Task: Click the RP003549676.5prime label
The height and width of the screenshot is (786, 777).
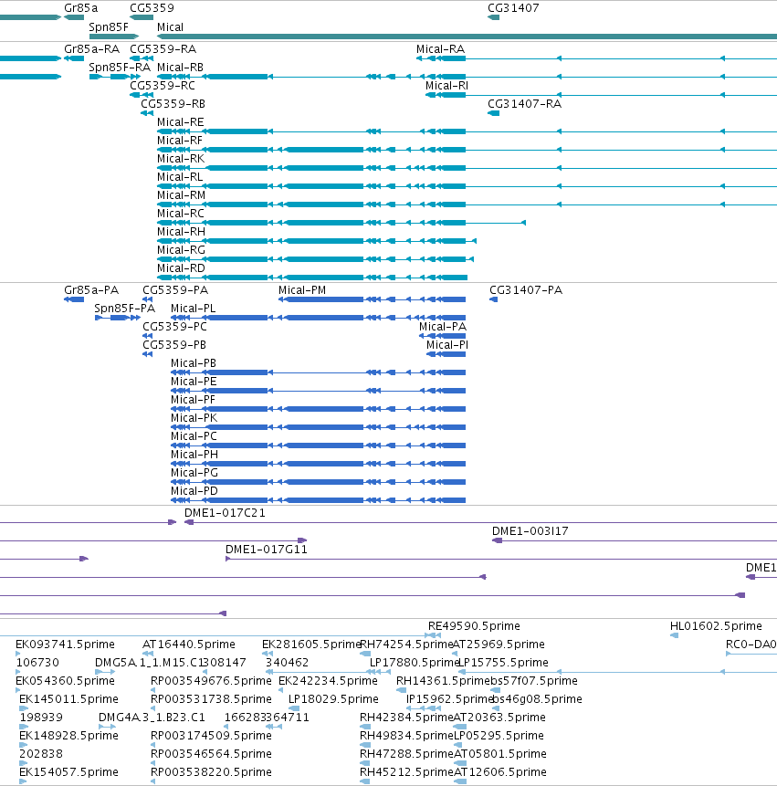Action: (x=211, y=681)
